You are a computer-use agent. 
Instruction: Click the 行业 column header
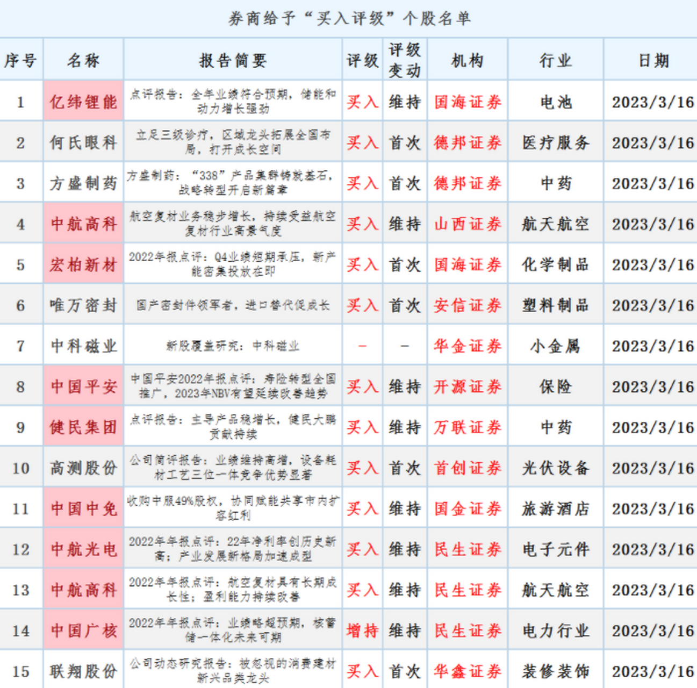tap(556, 60)
